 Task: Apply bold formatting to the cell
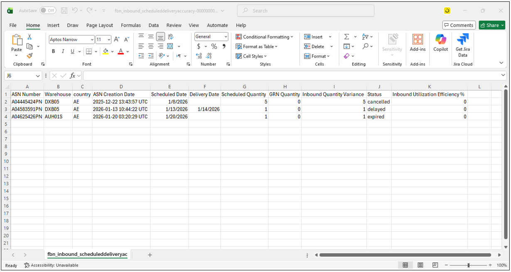coord(53,51)
